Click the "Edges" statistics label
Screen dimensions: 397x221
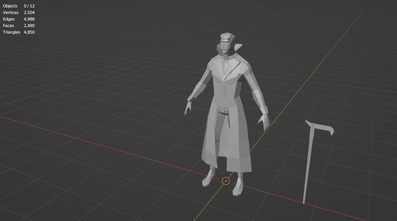pyautogui.click(x=9, y=19)
